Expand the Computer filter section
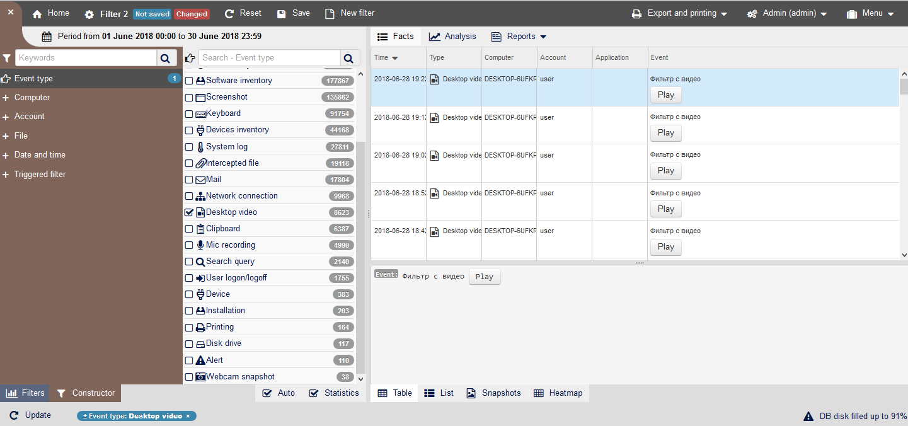The image size is (908, 426). (91, 98)
